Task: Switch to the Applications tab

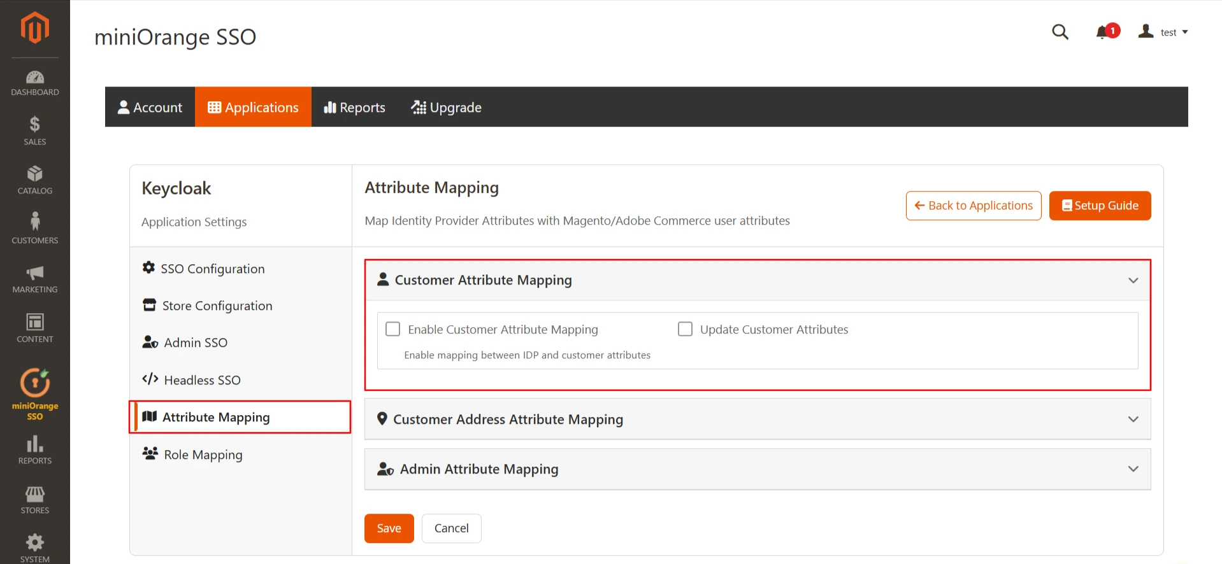Action: point(253,107)
